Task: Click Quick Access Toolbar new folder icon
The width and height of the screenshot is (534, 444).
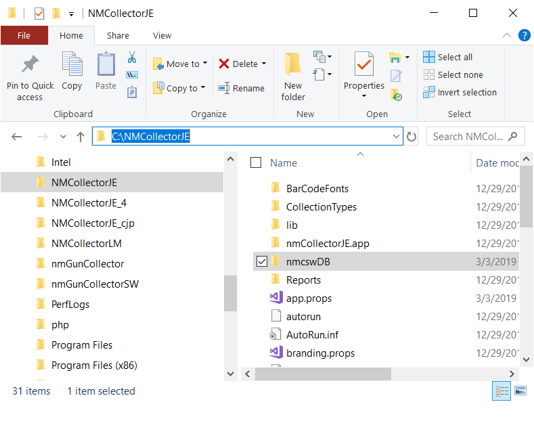Action: click(56, 14)
